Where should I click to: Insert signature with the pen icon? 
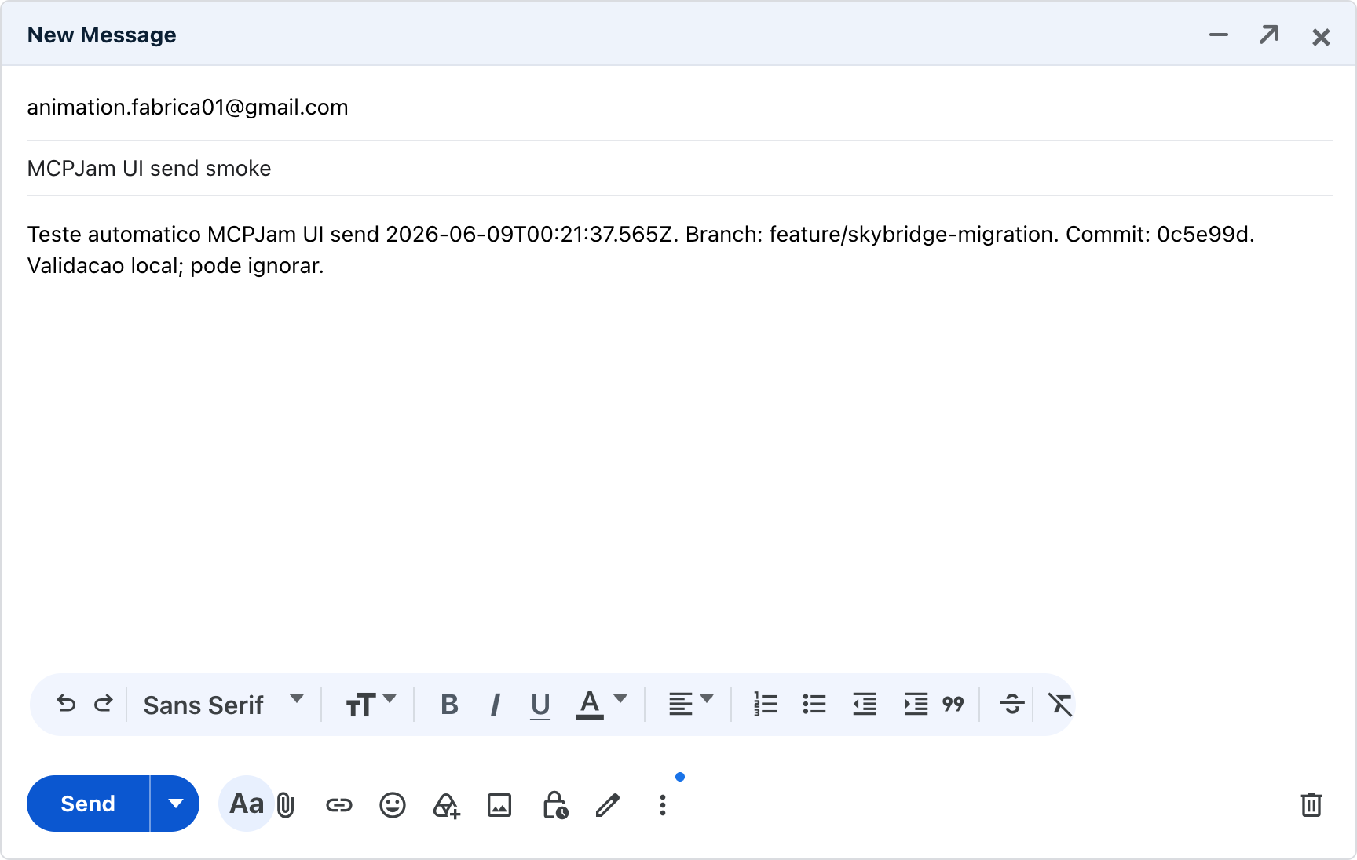(608, 805)
